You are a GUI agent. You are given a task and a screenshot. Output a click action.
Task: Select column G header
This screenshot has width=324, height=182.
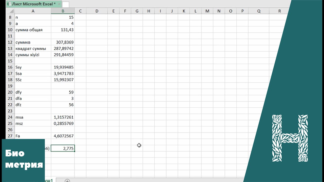(137, 11)
